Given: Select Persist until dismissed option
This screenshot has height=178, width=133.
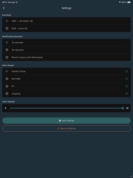Looking at the screenshot, I should coord(66,57).
